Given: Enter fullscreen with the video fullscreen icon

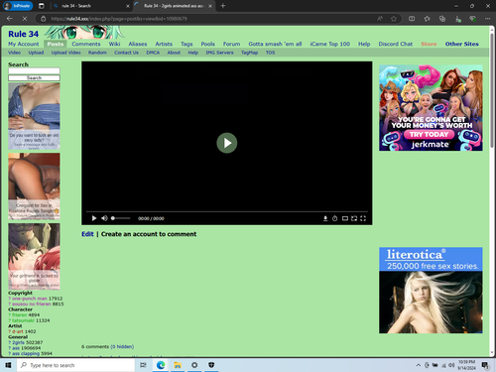Looking at the screenshot, I should tap(363, 218).
